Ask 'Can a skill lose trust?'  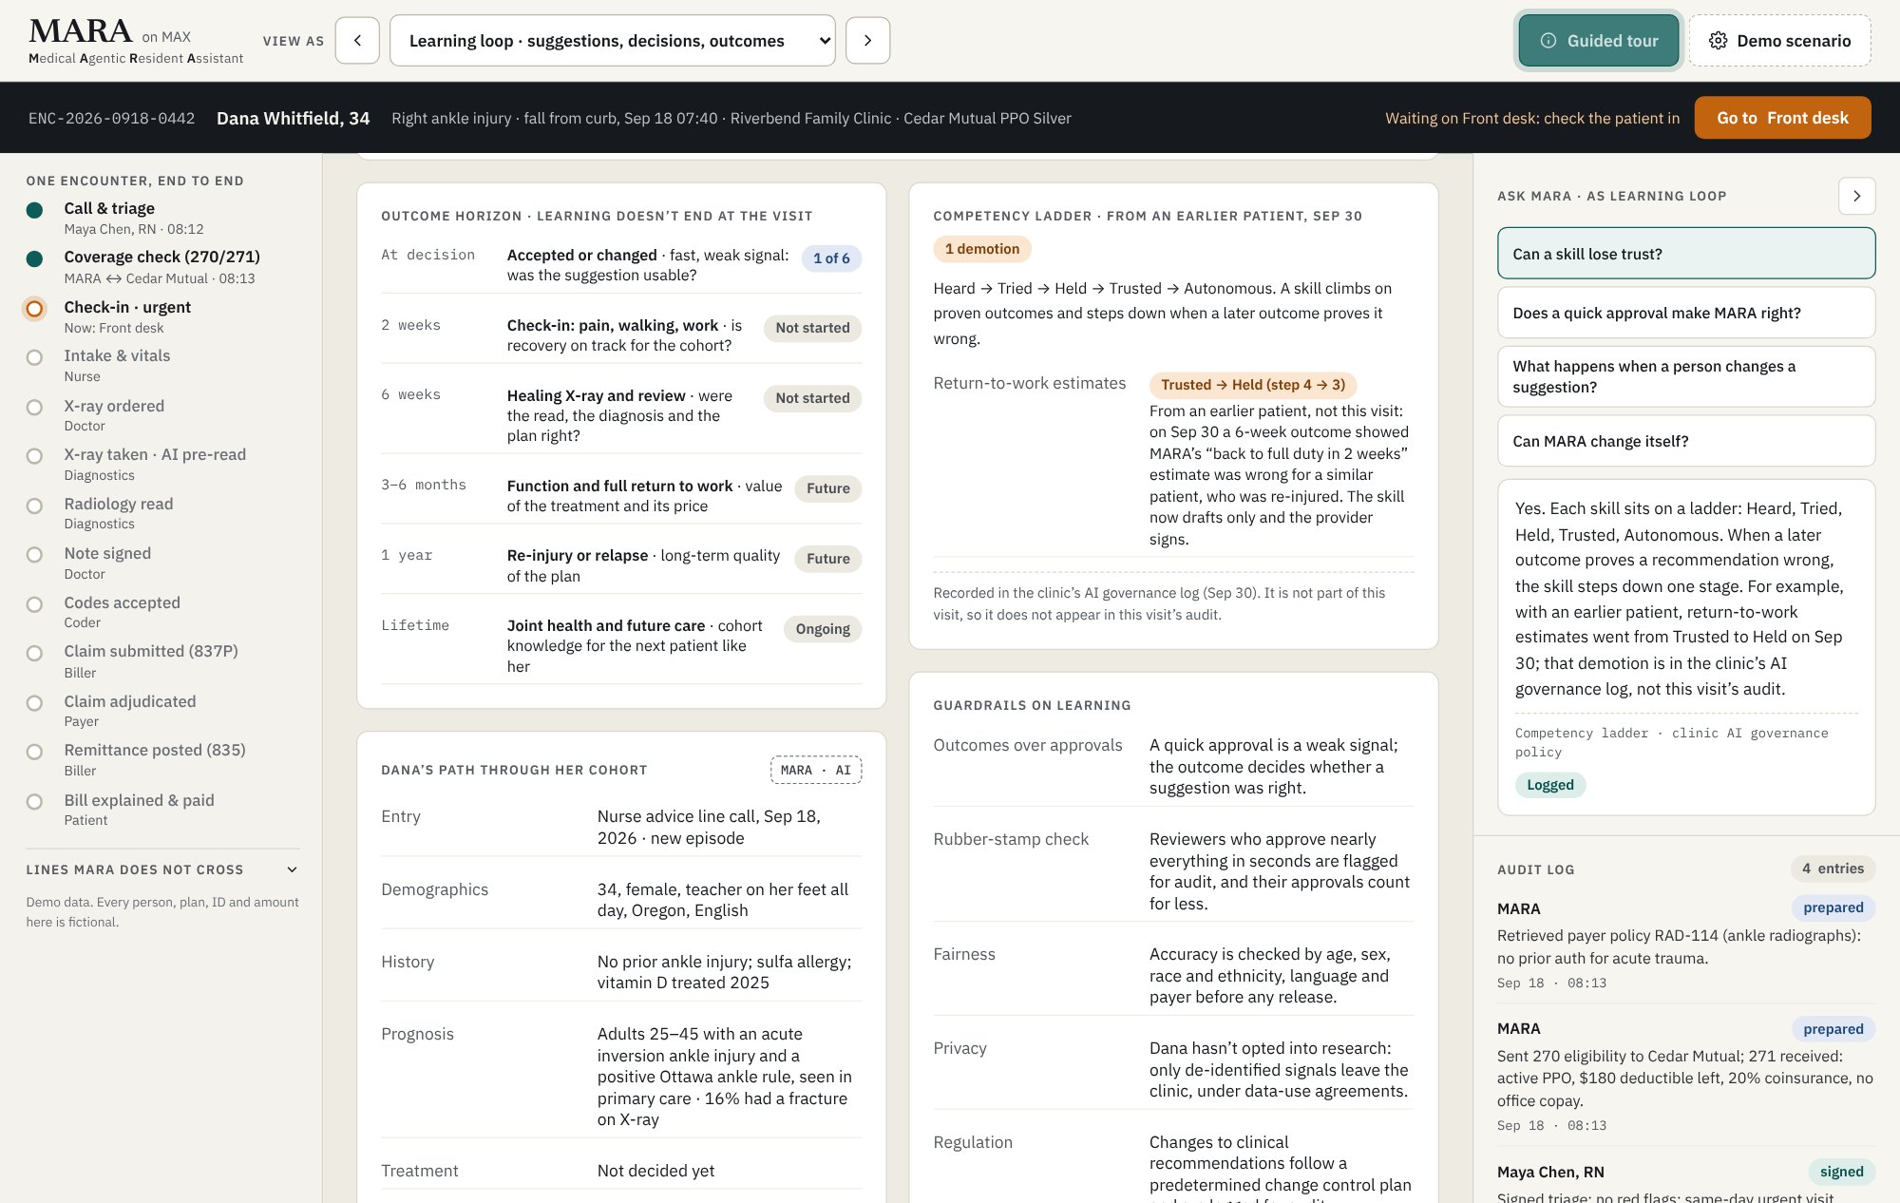(1686, 254)
